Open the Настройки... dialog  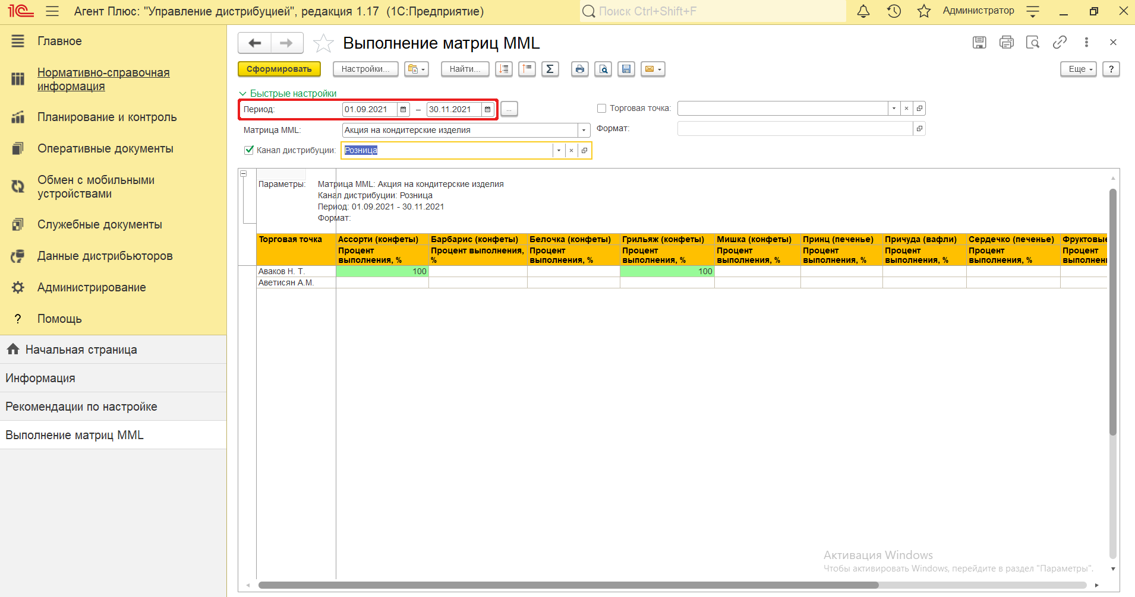click(365, 69)
